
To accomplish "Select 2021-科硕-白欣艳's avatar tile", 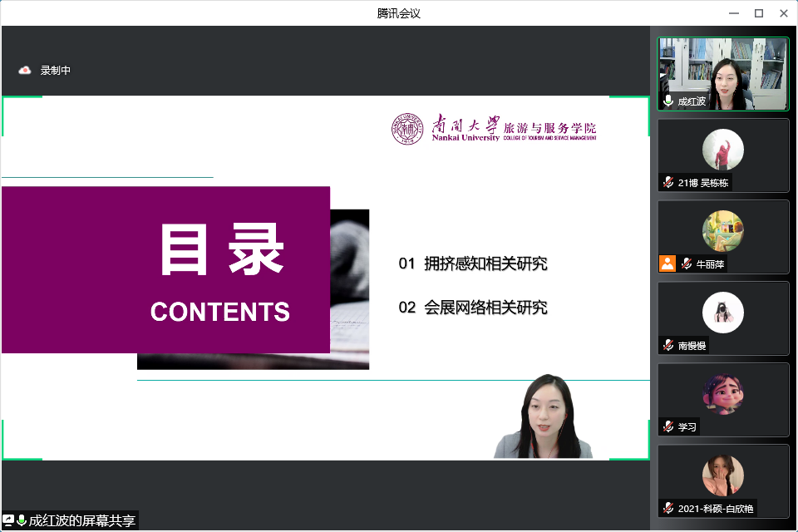I will coord(722,475).
